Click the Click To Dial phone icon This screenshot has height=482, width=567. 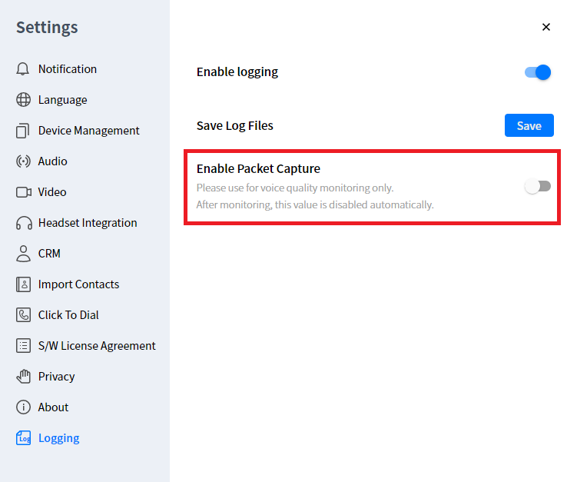click(23, 315)
